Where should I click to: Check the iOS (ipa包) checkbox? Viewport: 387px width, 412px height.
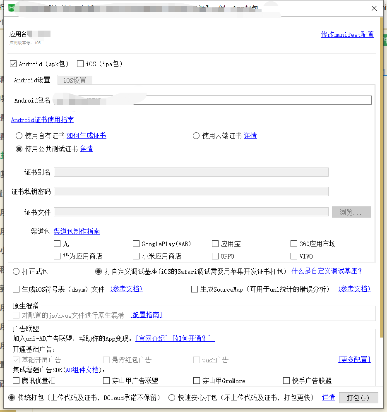[x=81, y=64]
